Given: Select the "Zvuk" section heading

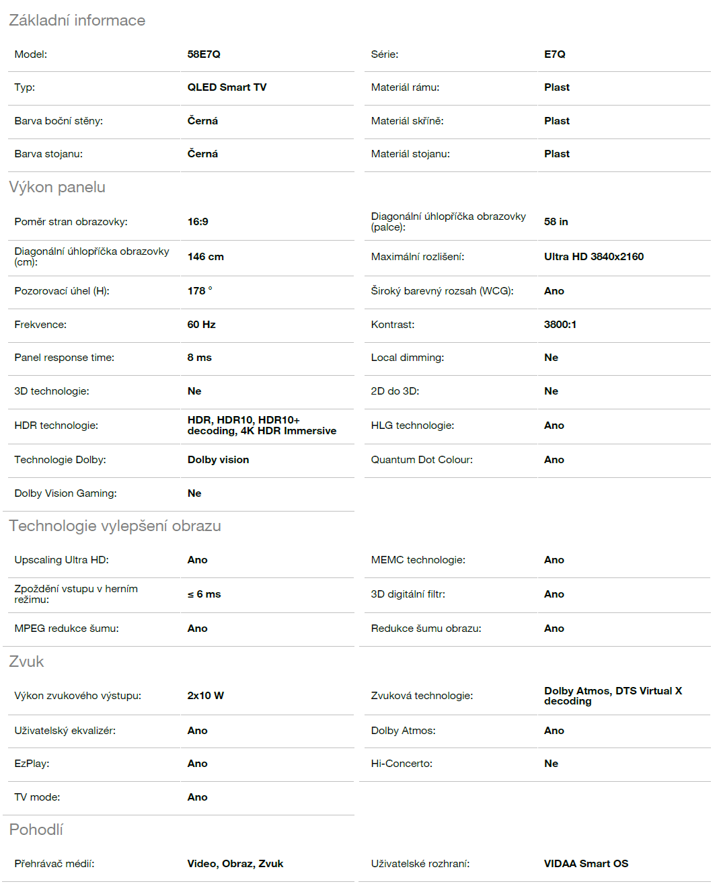Looking at the screenshot, I should pos(26,661).
